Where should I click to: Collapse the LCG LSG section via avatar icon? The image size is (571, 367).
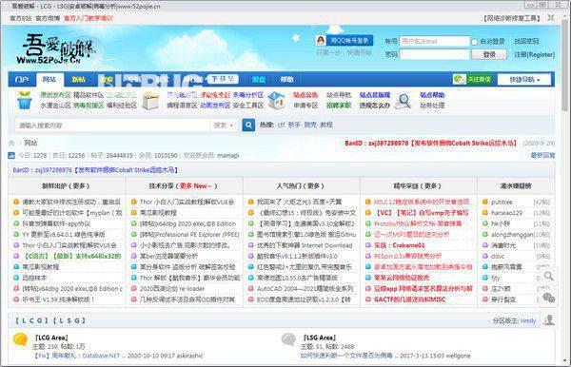pos(549,320)
